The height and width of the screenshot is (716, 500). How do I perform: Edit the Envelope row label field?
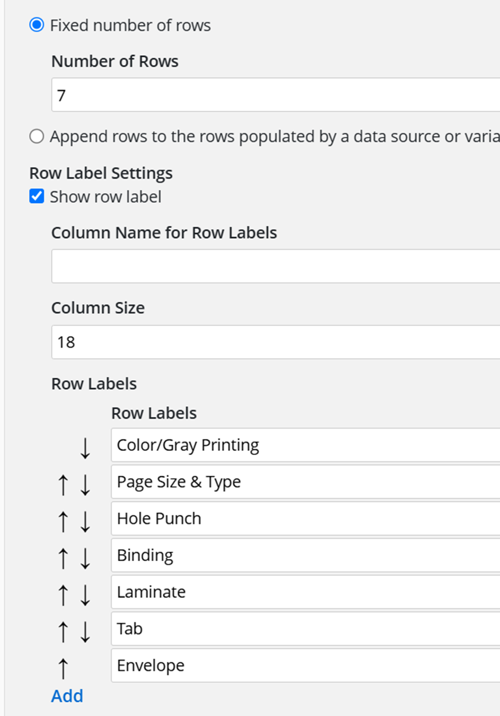click(305, 666)
